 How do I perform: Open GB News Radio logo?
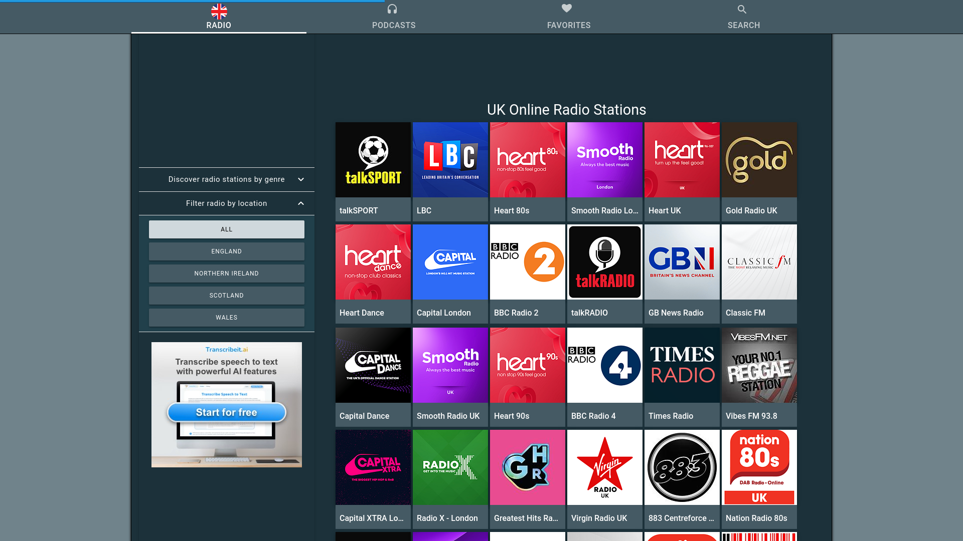point(682,262)
